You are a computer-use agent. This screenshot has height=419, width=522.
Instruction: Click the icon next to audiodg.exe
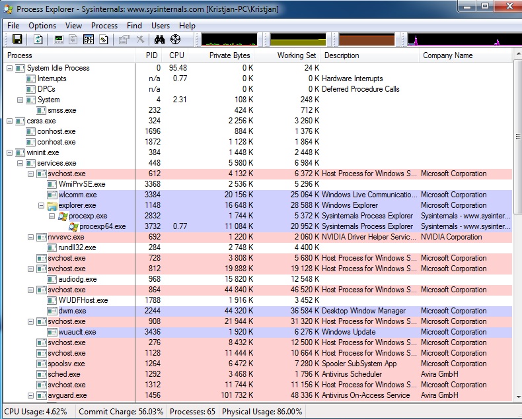[x=52, y=279]
